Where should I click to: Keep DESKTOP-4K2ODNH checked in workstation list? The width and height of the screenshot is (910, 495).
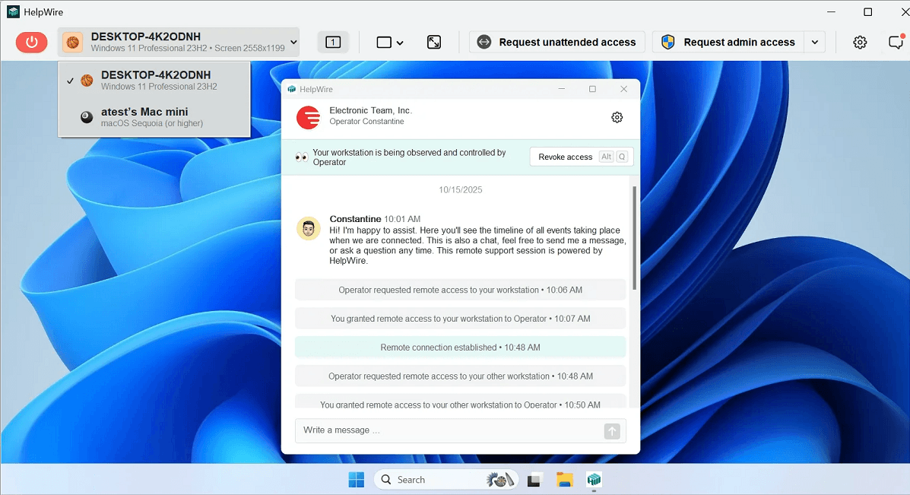tap(152, 80)
